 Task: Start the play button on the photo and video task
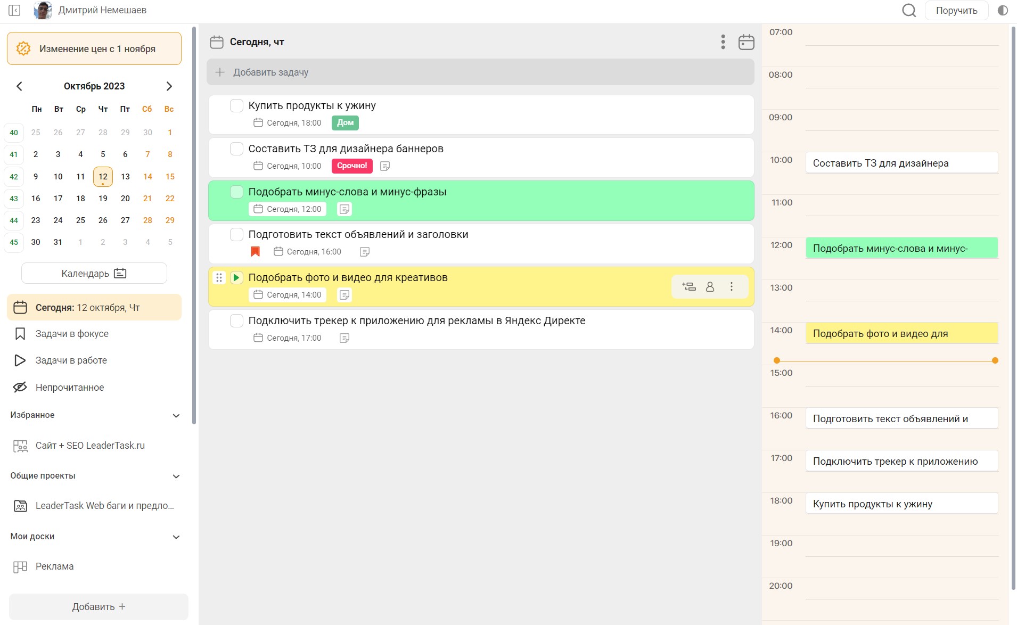click(x=236, y=277)
